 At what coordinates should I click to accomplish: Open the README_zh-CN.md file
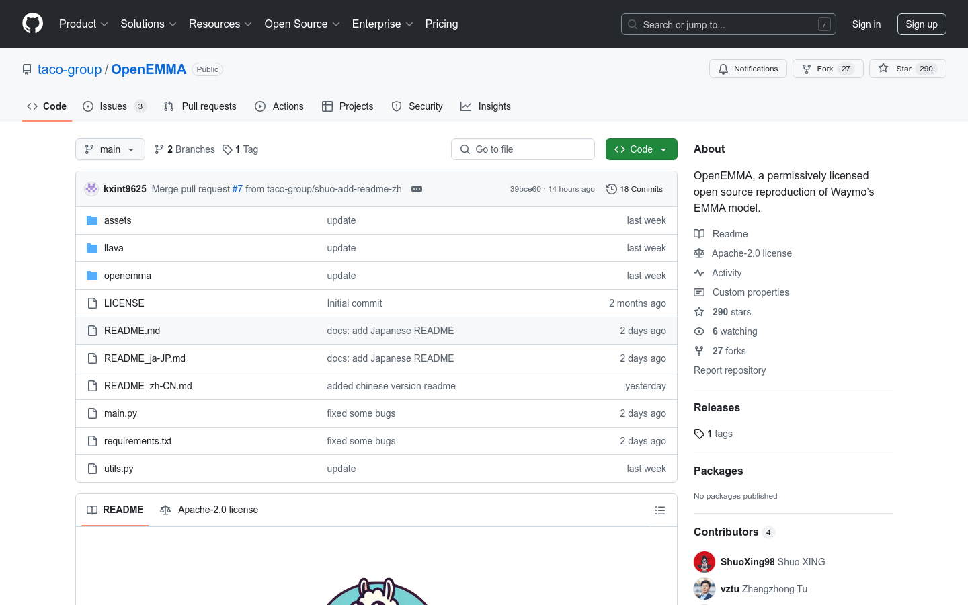[148, 385]
